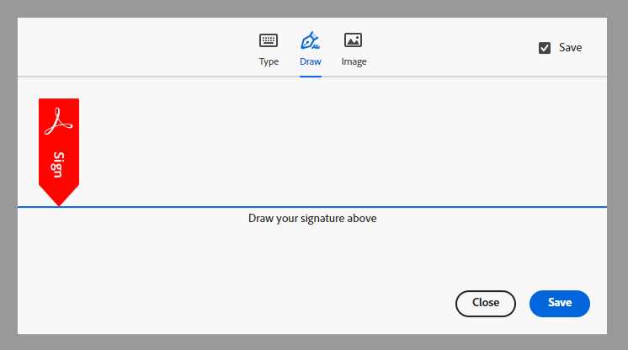Image resolution: width=628 pixels, height=350 pixels.
Task: Click the Save label beside checkbox
Action: [x=570, y=48]
